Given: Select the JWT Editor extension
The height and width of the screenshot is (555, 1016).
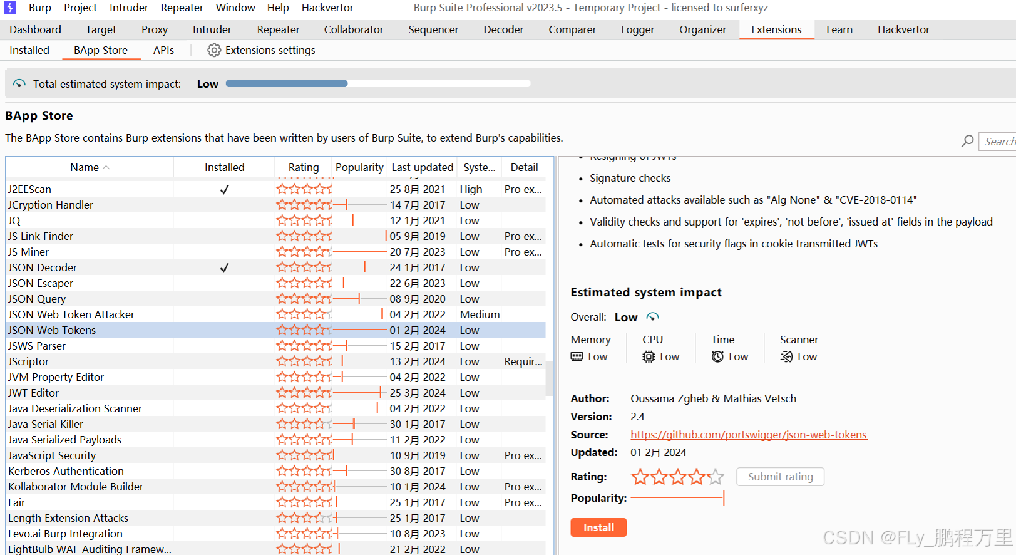Looking at the screenshot, I should coord(275,393).
